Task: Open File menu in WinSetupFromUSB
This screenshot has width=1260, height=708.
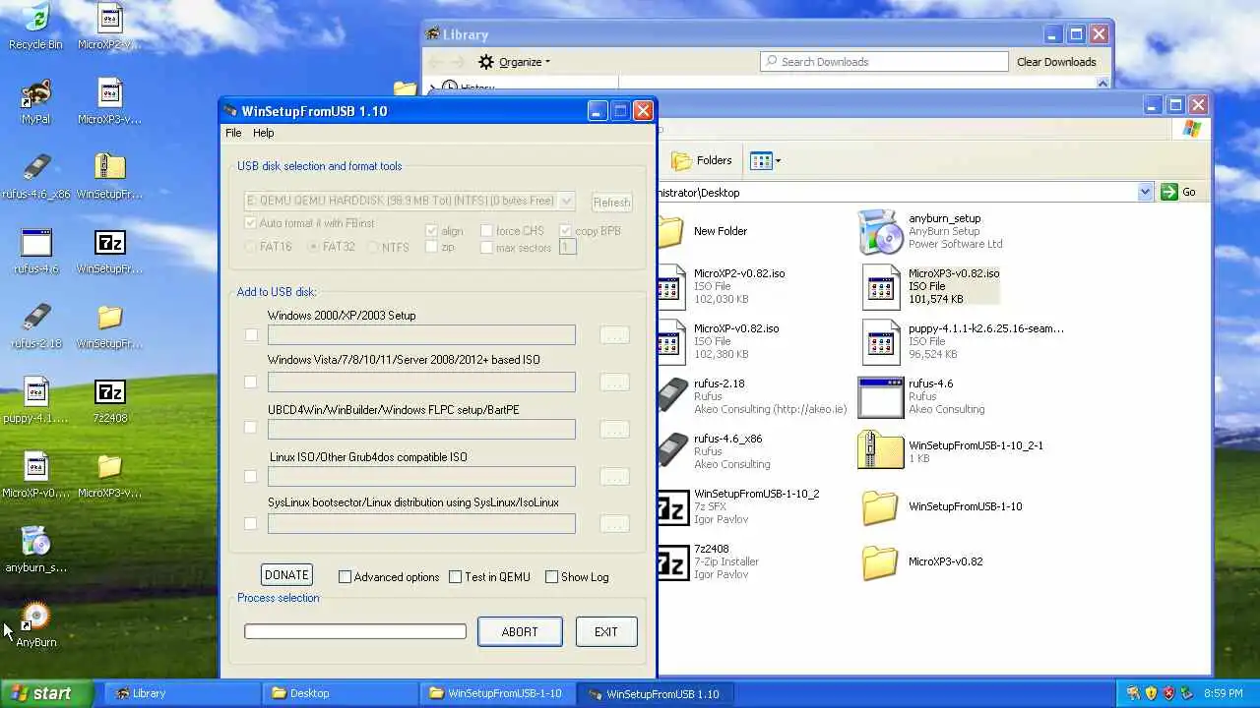Action: click(x=233, y=133)
